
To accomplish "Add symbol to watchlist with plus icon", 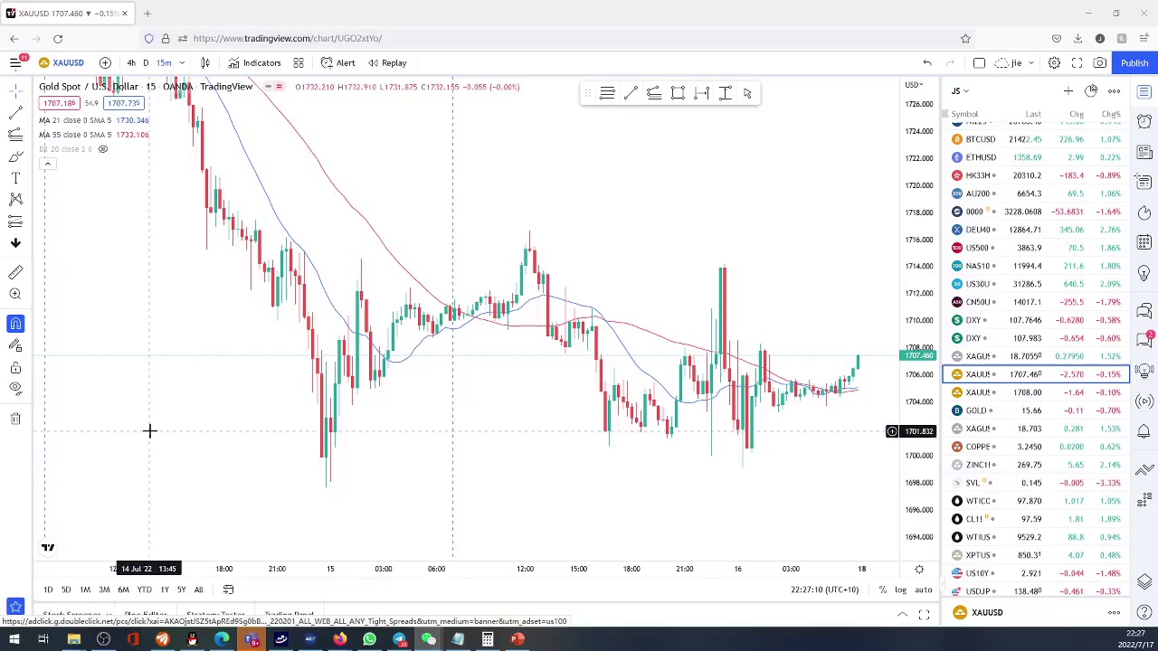I will coord(1068,90).
